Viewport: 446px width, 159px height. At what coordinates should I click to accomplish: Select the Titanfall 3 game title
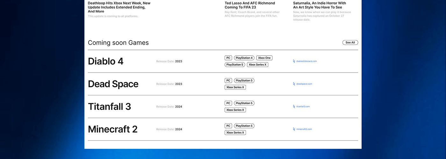[109, 107]
